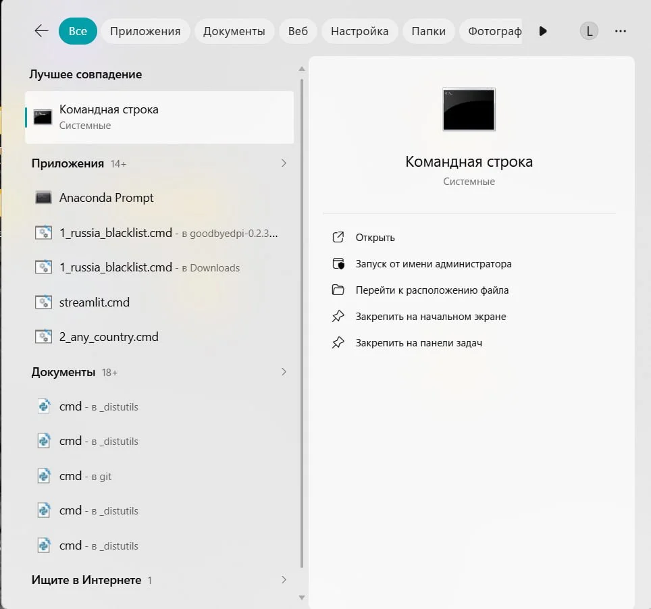Click the streamlit.cmd file icon
The height and width of the screenshot is (609, 651).
[x=43, y=302]
